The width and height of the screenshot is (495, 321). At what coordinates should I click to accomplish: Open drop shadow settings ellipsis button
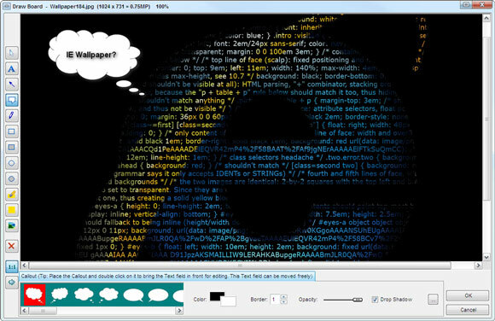pos(434,299)
